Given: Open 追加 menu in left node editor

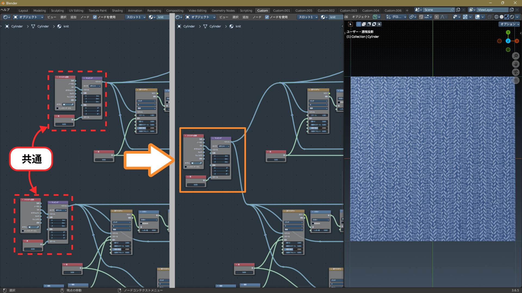Looking at the screenshot, I should pyautogui.click(x=73, y=17).
